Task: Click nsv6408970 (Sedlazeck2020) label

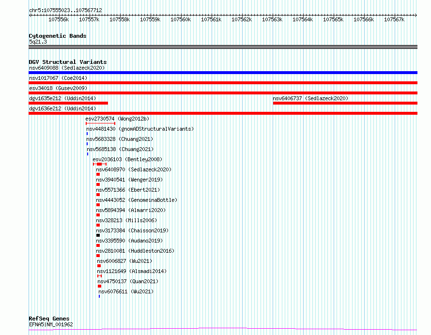Action: 134,169
